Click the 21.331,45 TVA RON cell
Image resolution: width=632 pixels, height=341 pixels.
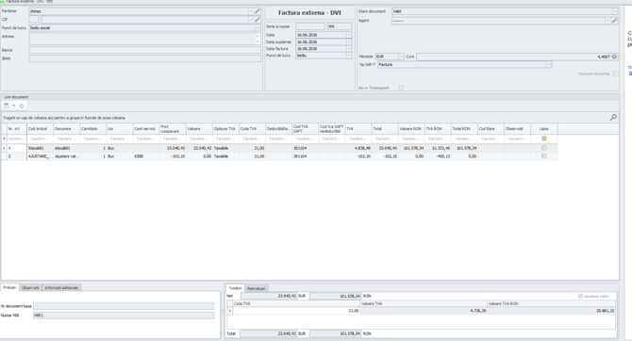point(438,148)
